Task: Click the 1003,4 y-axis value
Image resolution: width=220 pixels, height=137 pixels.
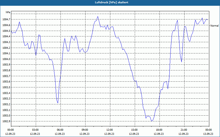Action: (x=6, y=93)
